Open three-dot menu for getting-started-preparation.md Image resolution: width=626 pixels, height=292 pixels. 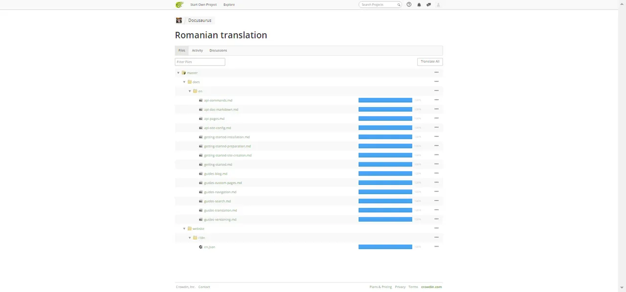tap(436, 146)
